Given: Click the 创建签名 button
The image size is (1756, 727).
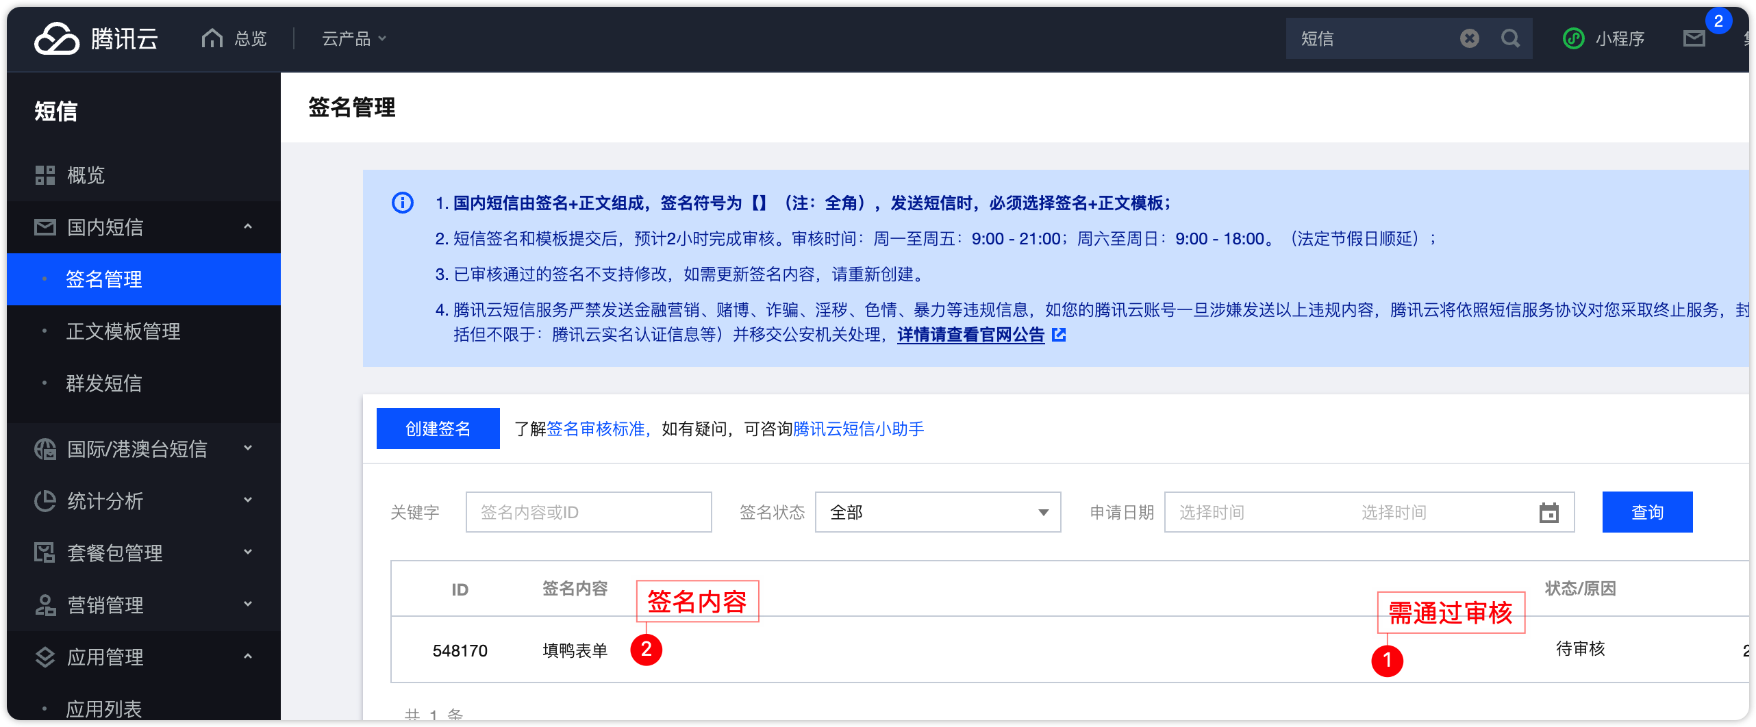Looking at the screenshot, I should click(438, 429).
